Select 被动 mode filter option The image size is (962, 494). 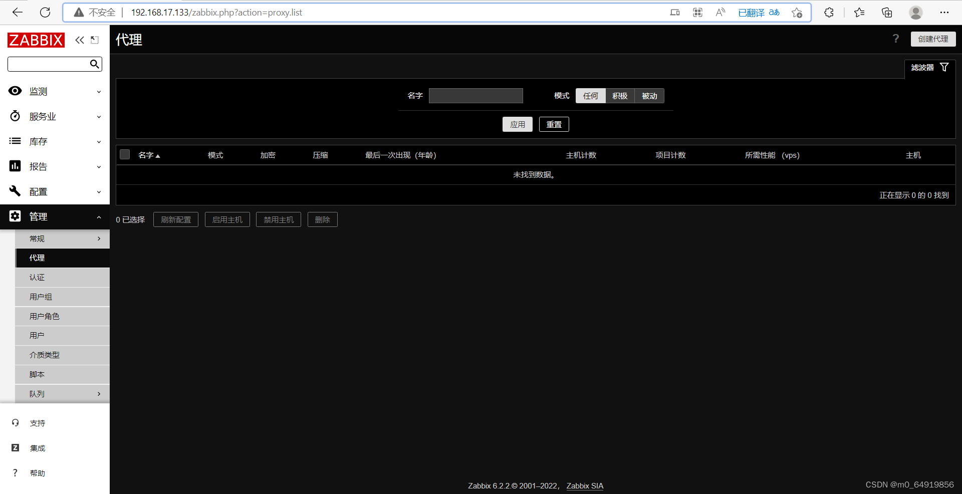click(649, 96)
